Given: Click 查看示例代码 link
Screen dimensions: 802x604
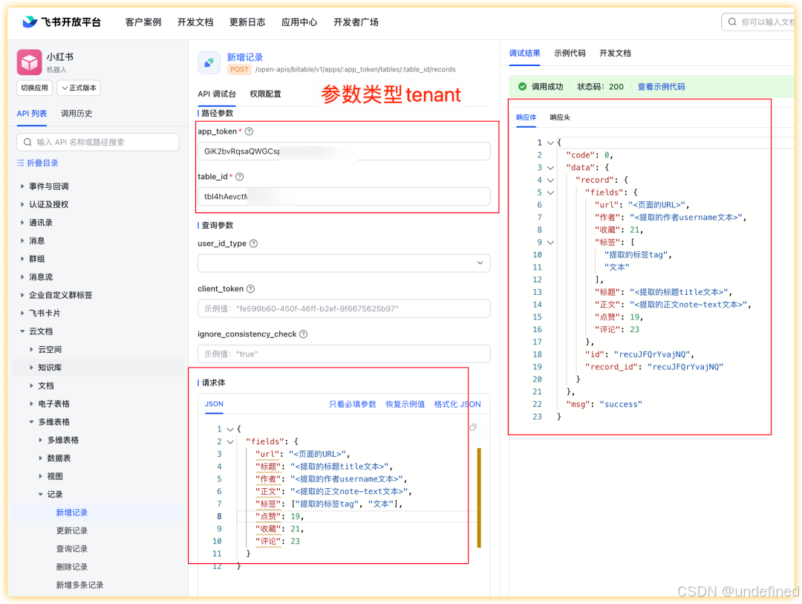Looking at the screenshot, I should [662, 87].
